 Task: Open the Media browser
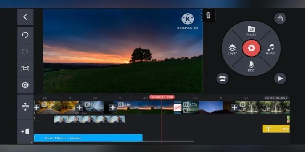point(251,31)
